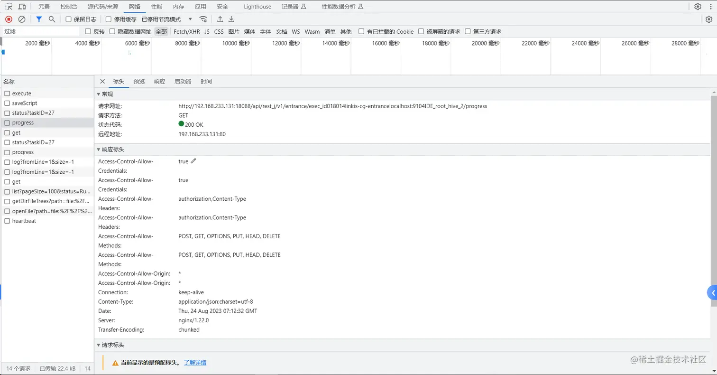
Task: Show 全部 request types
Action: coord(161,31)
